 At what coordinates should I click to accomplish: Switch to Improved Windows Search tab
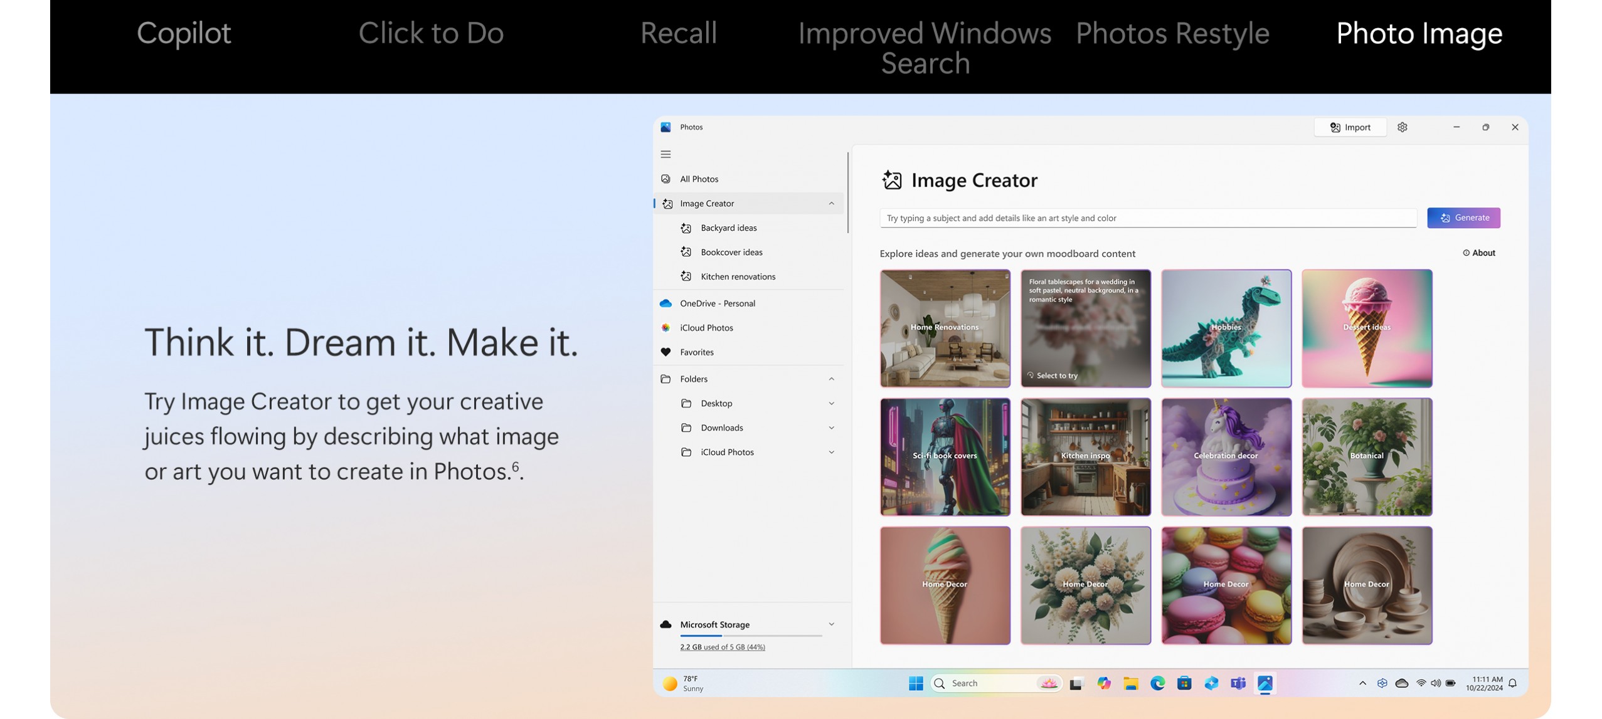[x=925, y=48]
